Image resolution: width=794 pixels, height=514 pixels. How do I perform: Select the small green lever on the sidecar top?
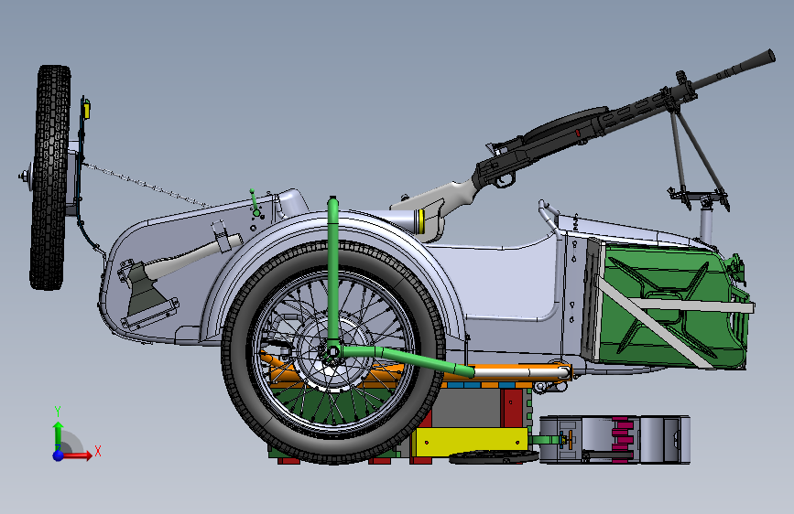[x=255, y=202]
